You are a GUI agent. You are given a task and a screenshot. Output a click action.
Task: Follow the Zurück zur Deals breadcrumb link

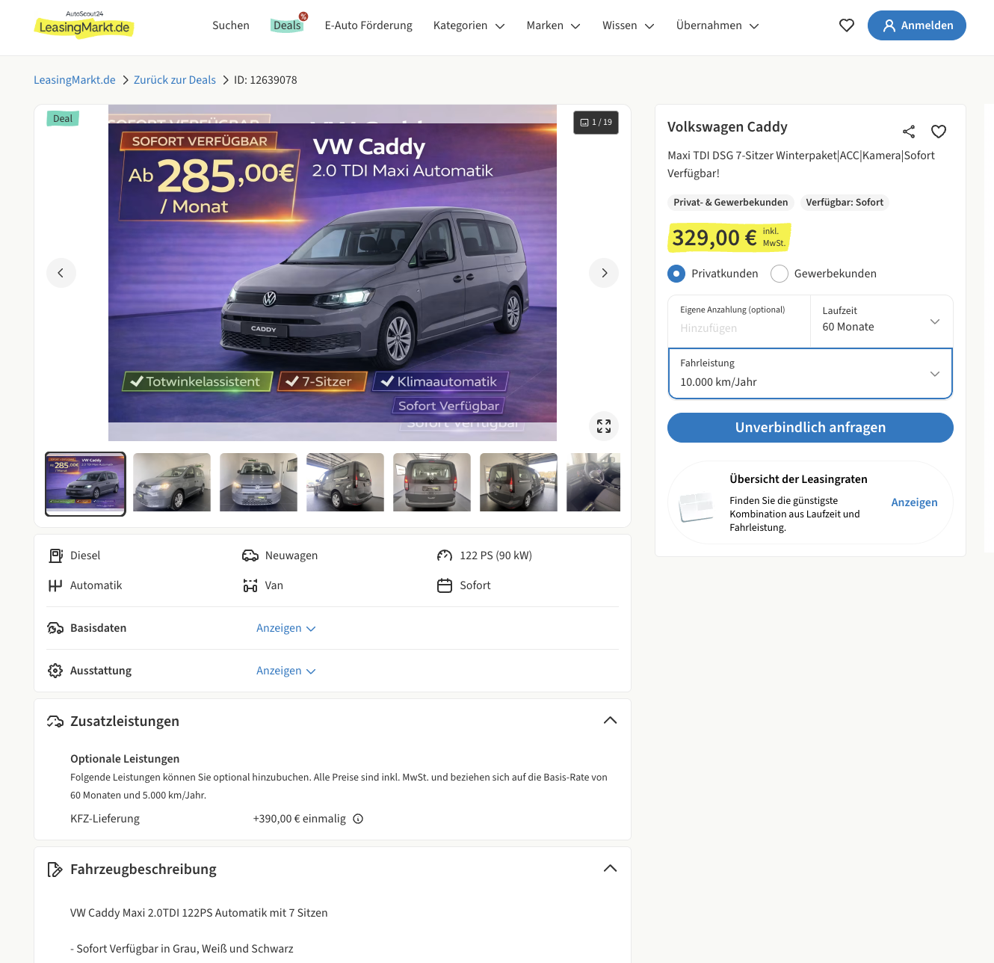[175, 80]
